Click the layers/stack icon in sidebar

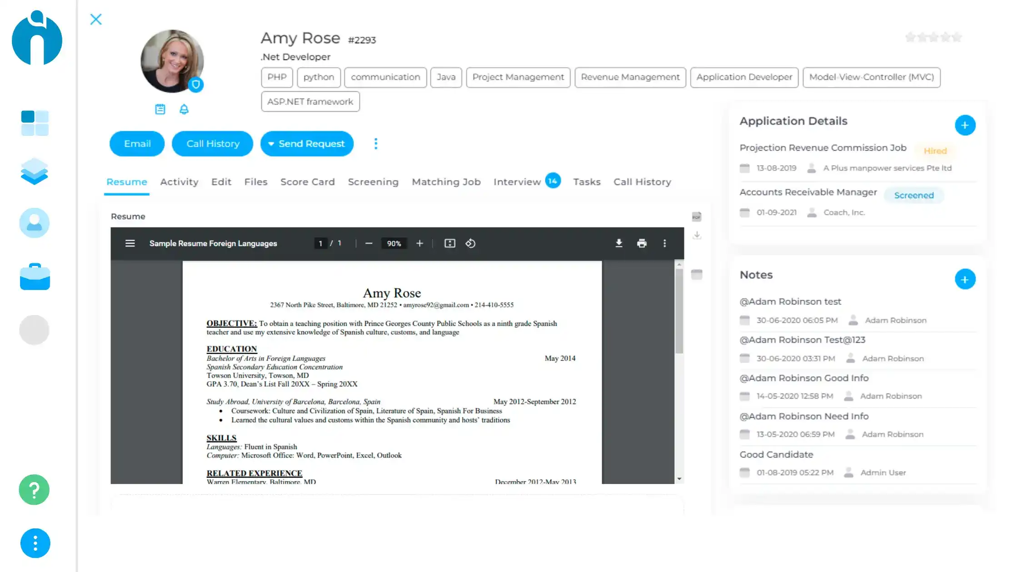[x=34, y=173]
